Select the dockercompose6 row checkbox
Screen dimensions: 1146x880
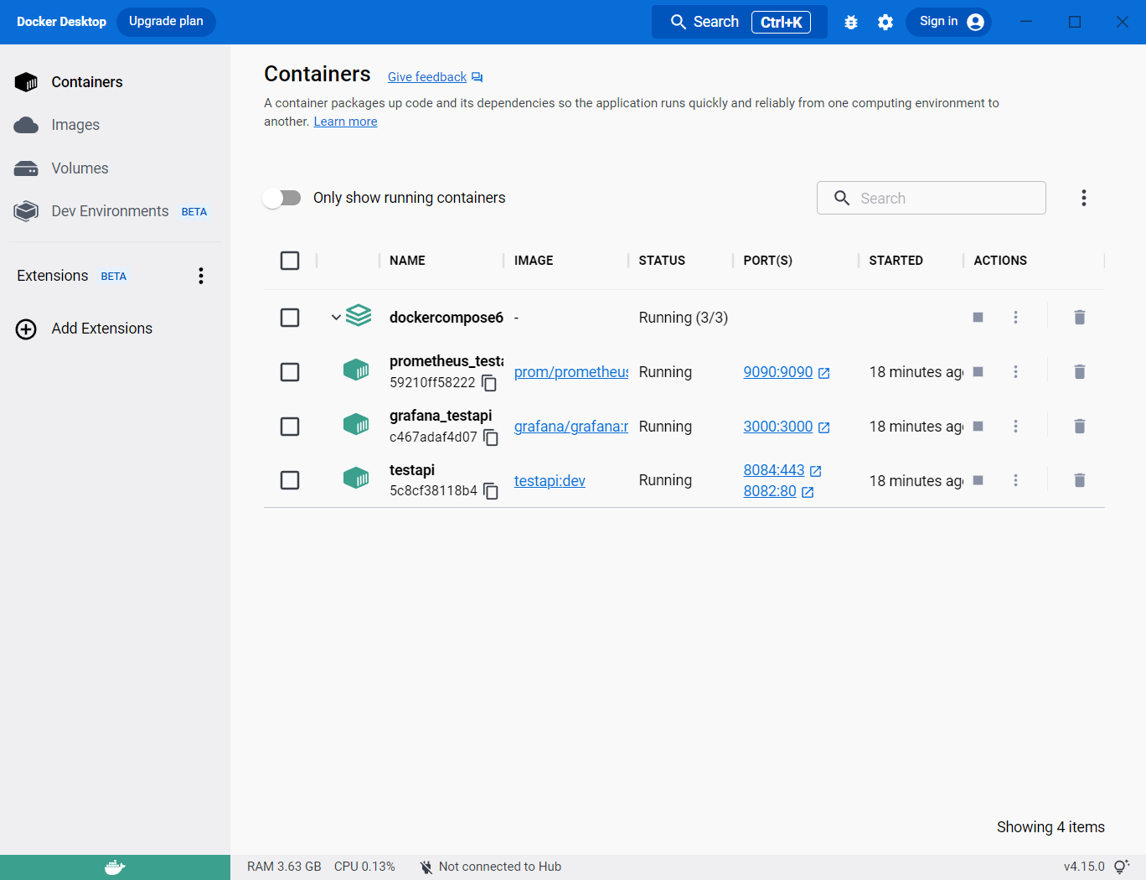pos(290,318)
